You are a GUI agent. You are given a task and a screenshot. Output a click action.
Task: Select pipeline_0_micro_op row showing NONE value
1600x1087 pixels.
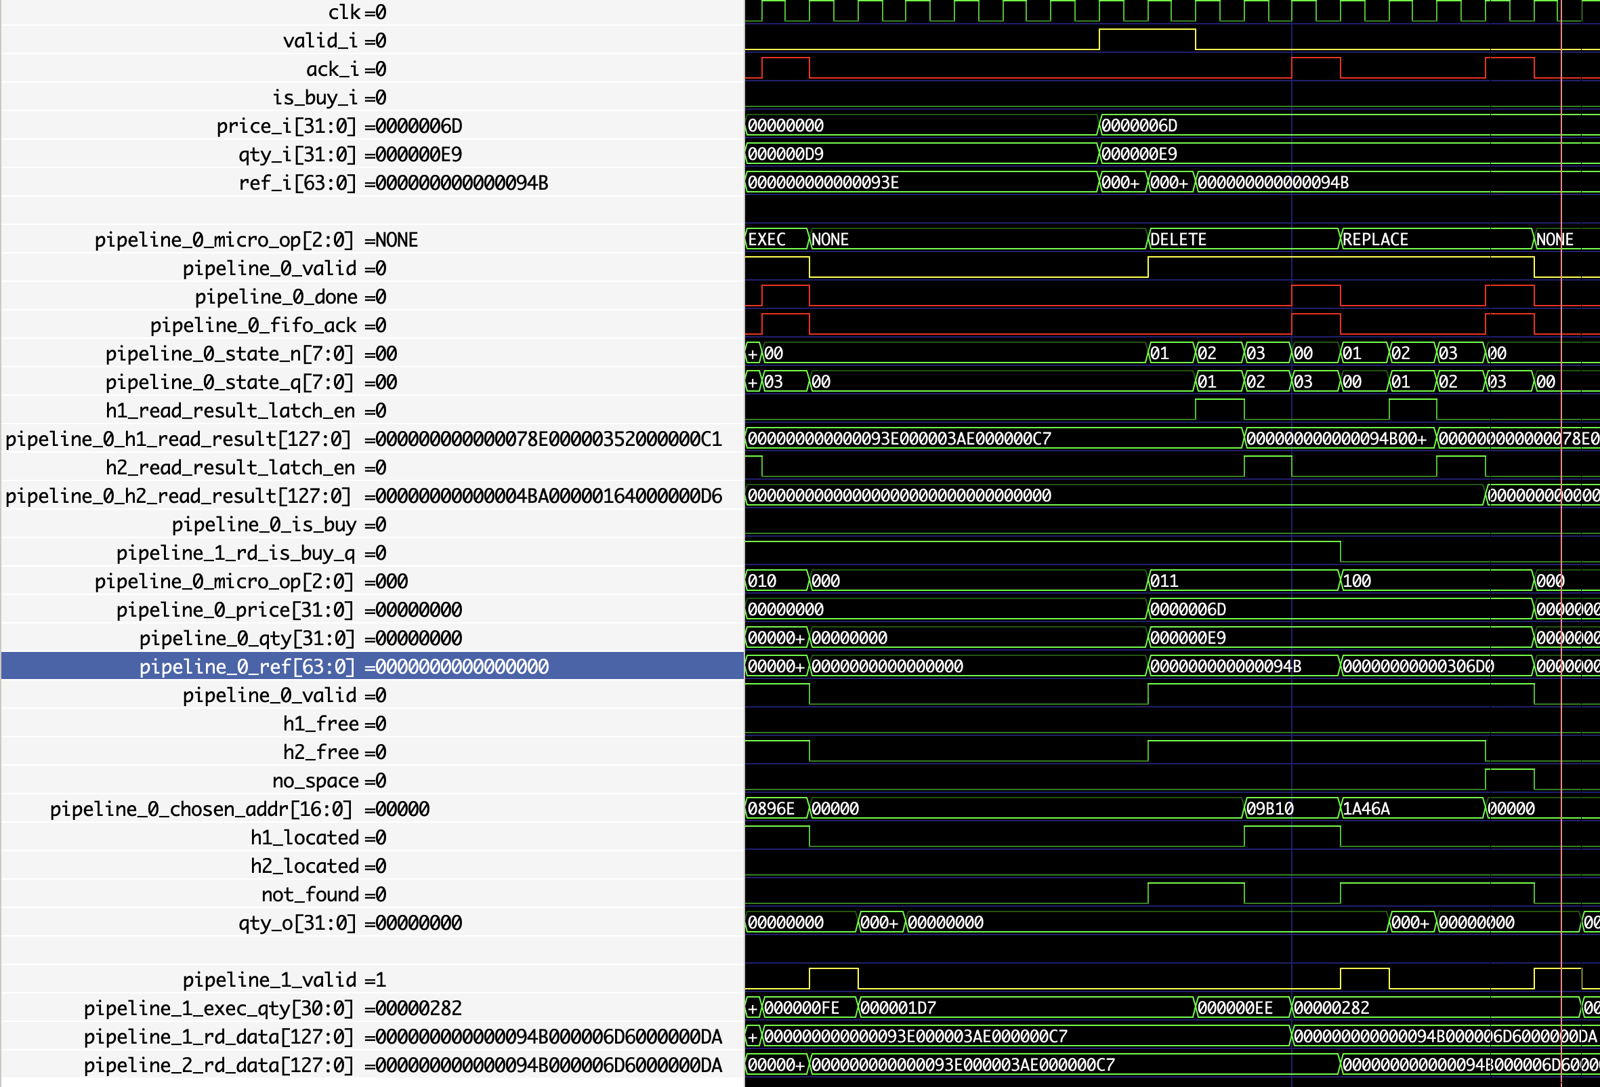[x=372, y=240]
